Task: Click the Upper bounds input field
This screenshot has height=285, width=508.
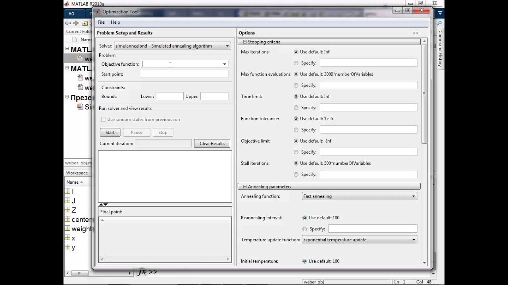Action: point(214,96)
